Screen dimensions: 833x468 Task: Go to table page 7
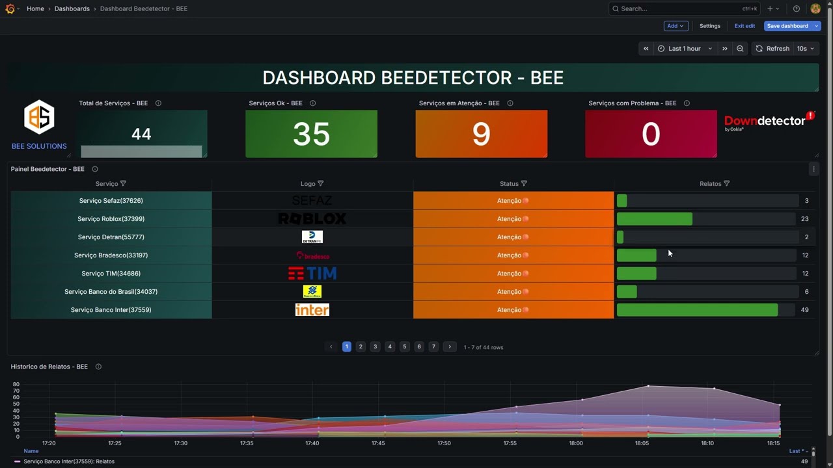point(433,347)
